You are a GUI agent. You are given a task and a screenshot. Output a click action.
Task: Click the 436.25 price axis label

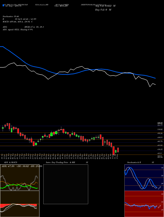point(160,149)
